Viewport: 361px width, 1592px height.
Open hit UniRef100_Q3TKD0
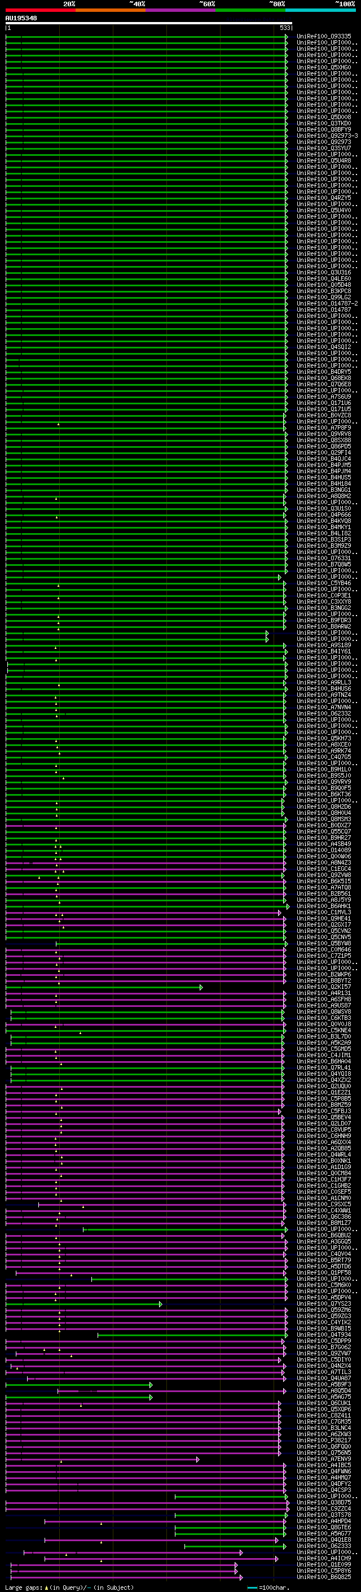324,123
